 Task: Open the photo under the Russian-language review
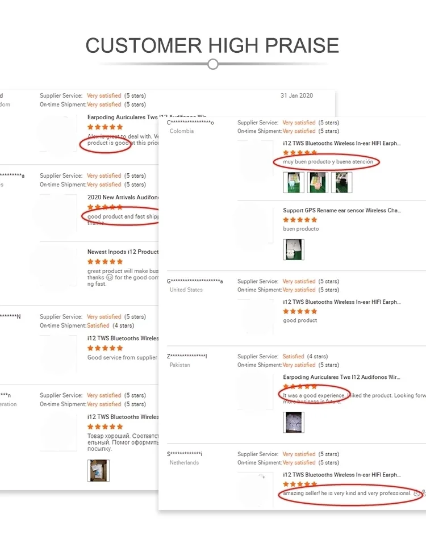(x=98, y=470)
